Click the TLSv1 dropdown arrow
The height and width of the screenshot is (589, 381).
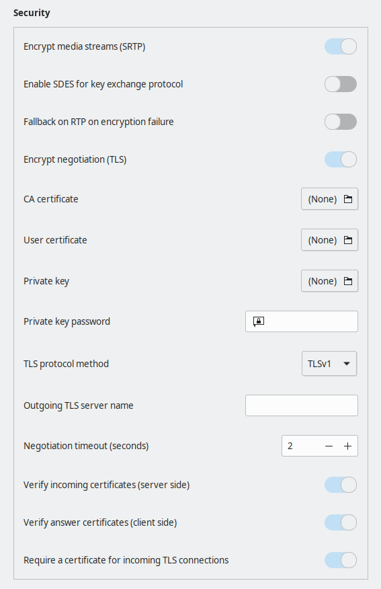tap(347, 364)
